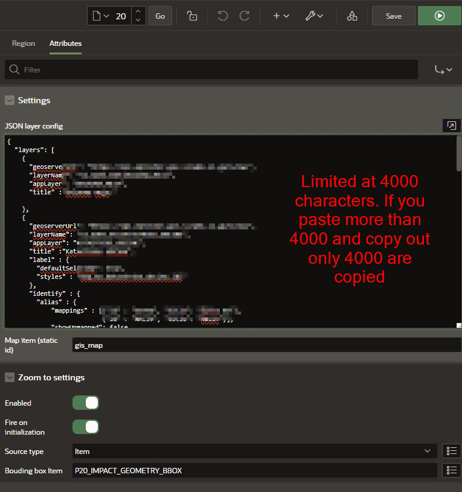Click the Redo arrow icon
The width and height of the screenshot is (462, 492).
coord(245,16)
